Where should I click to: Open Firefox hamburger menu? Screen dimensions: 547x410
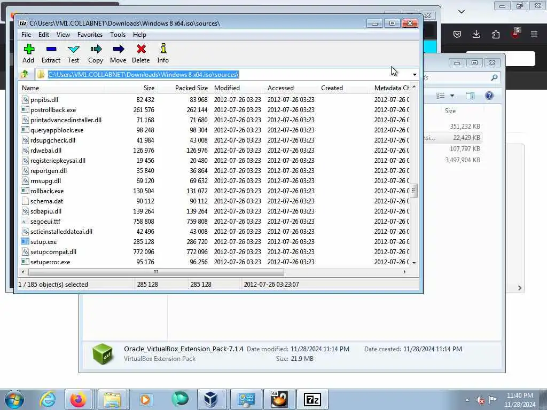click(534, 34)
